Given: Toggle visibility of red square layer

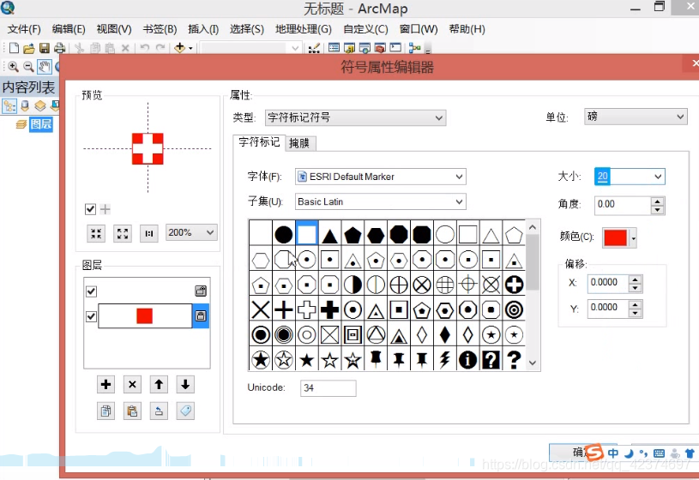Looking at the screenshot, I should 92,316.
